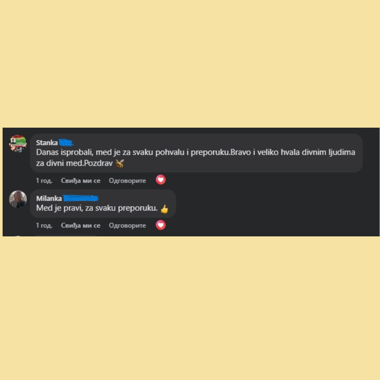380x380 pixels.
Task: Reply to Stanka's comment via Одговорите
Action: pos(127,181)
